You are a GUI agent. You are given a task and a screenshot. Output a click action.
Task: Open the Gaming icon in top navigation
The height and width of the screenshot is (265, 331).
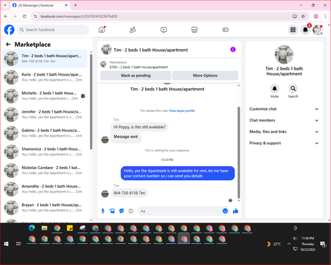coord(225,30)
